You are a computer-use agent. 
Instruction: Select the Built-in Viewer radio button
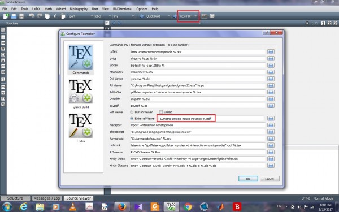pyautogui.click(x=132, y=112)
